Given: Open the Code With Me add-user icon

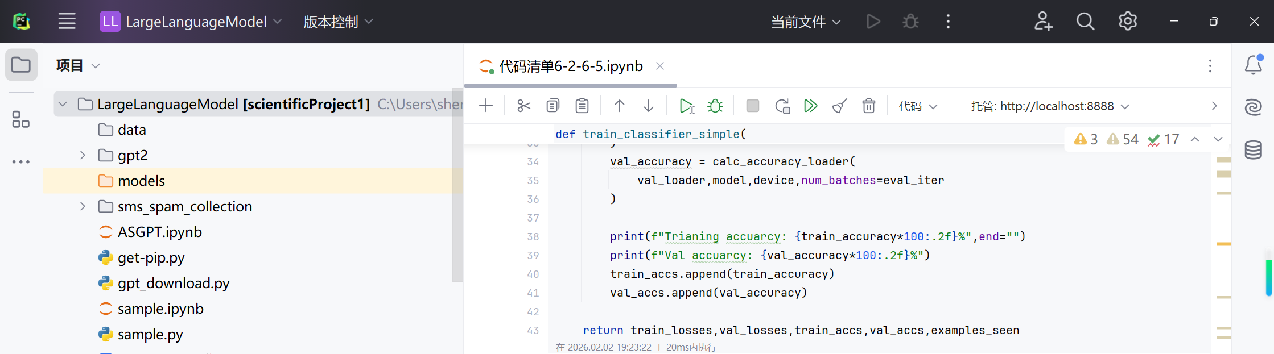Looking at the screenshot, I should point(1042,22).
